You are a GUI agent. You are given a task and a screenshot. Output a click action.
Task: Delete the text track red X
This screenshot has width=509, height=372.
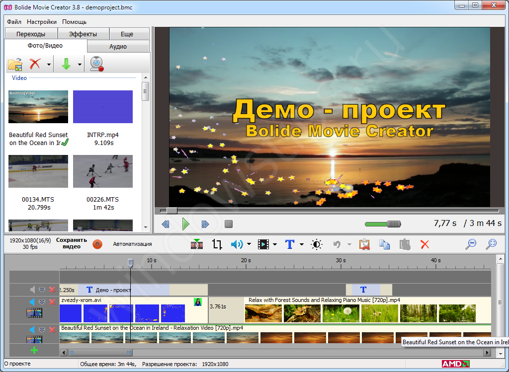pyautogui.click(x=52, y=290)
